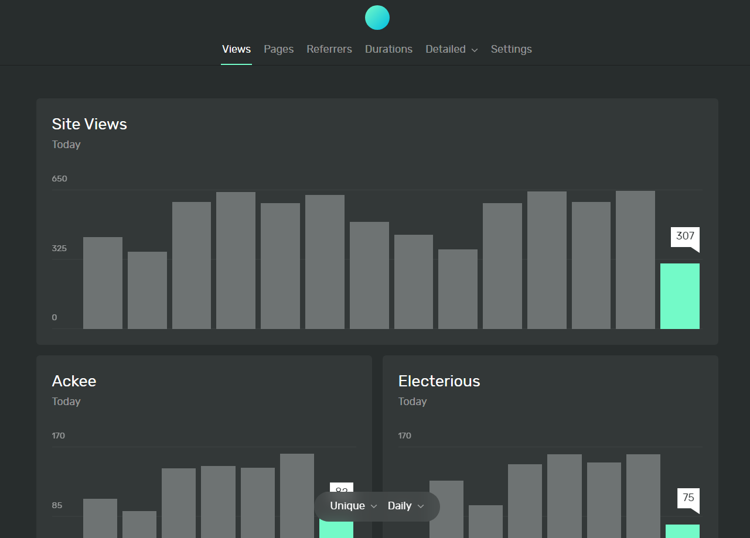Open the Ackee domain heading
Image resolution: width=750 pixels, height=538 pixels.
pos(74,381)
